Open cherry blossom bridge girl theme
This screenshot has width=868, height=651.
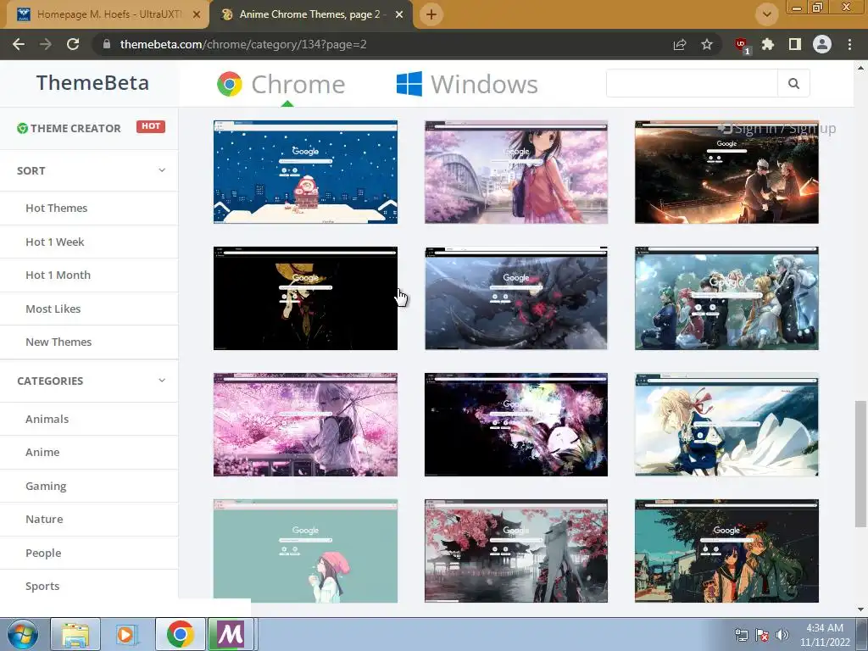click(516, 172)
